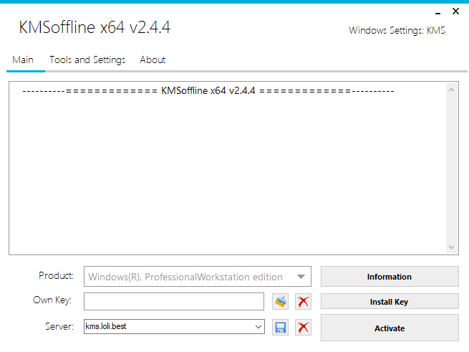This screenshot has width=469, height=352.
Task: Click inside the log output area
Action: [x=227, y=168]
